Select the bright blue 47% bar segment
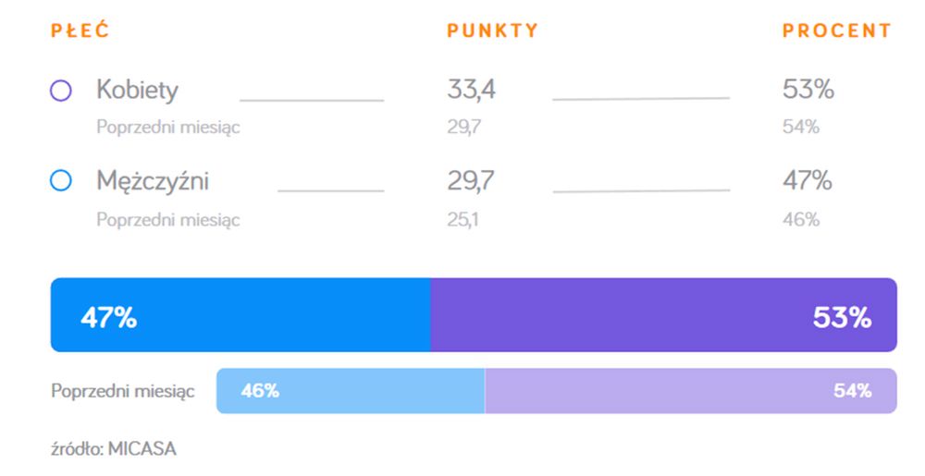 click(240, 315)
